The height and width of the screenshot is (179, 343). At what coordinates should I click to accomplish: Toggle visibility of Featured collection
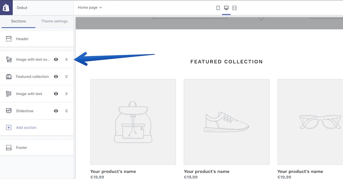56,77
